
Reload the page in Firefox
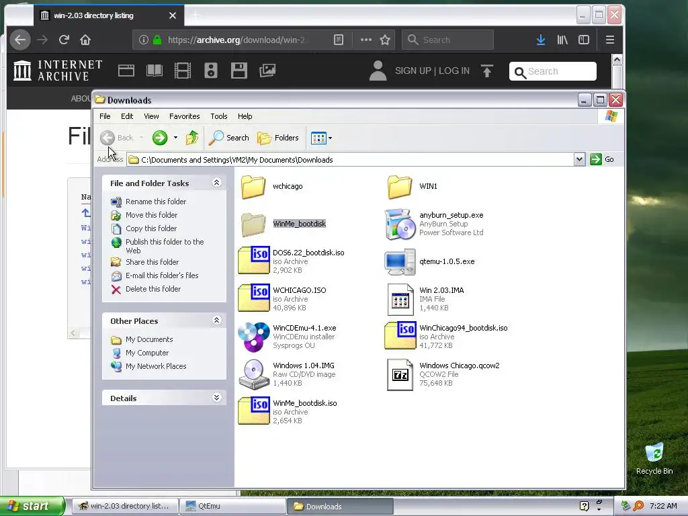click(64, 40)
